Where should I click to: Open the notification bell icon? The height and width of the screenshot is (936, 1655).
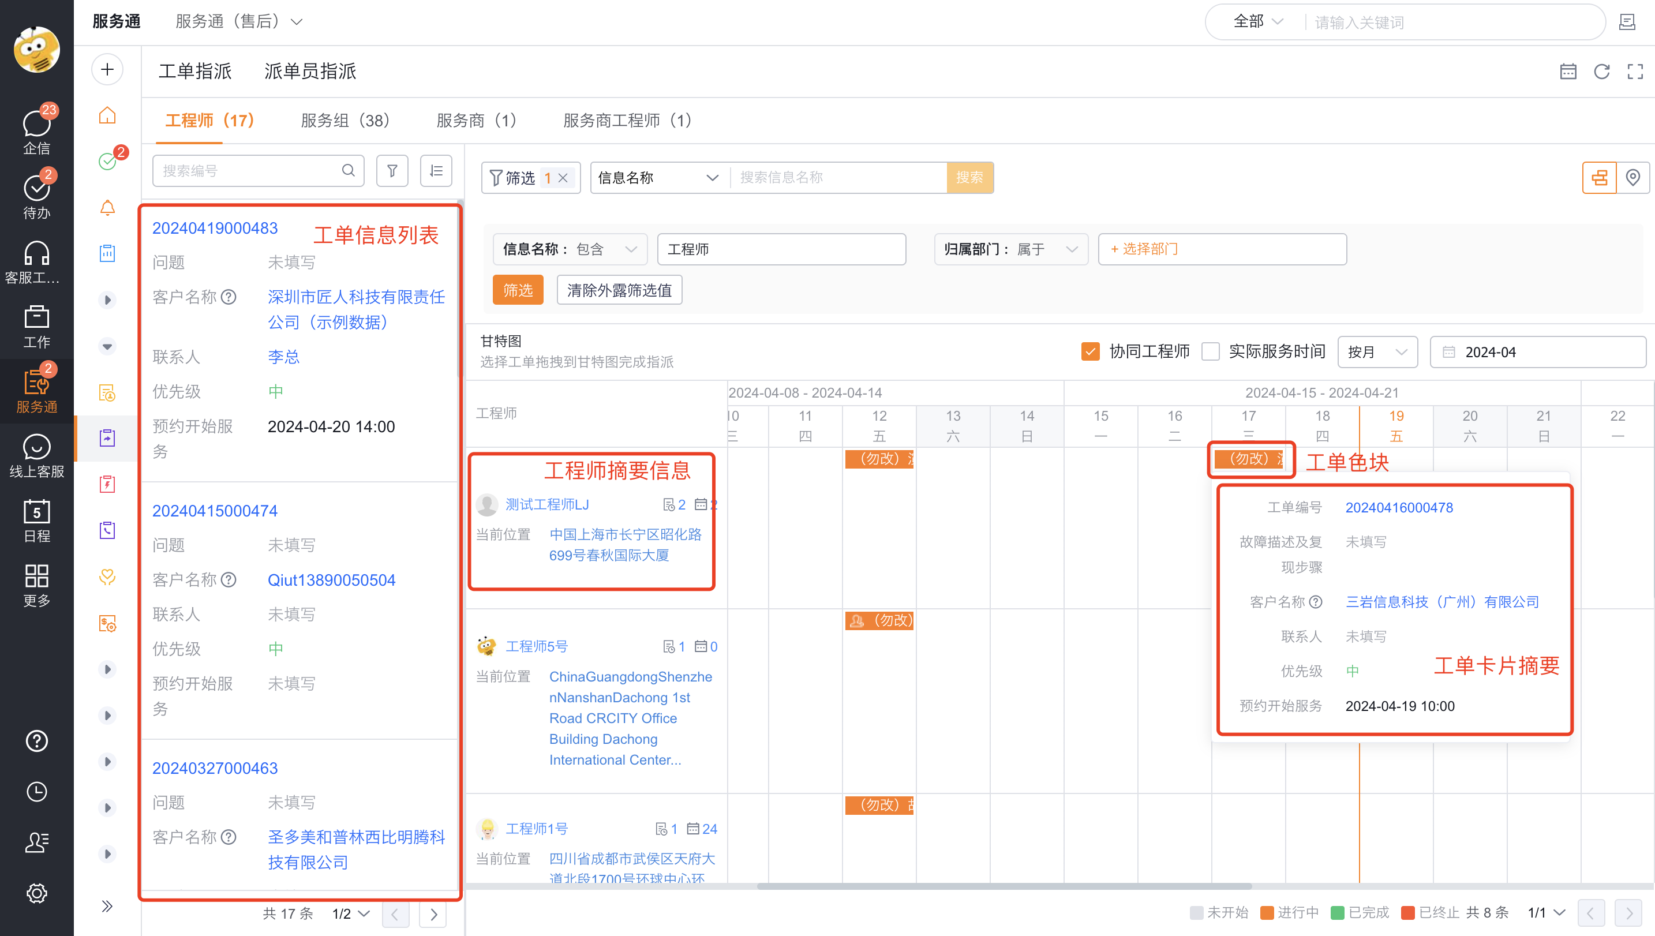pyautogui.click(x=107, y=208)
